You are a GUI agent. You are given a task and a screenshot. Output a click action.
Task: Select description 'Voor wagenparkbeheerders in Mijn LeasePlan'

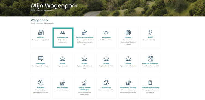[150, 91]
